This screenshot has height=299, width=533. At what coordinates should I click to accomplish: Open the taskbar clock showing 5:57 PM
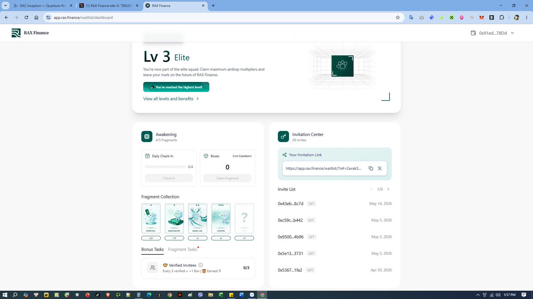(509, 295)
